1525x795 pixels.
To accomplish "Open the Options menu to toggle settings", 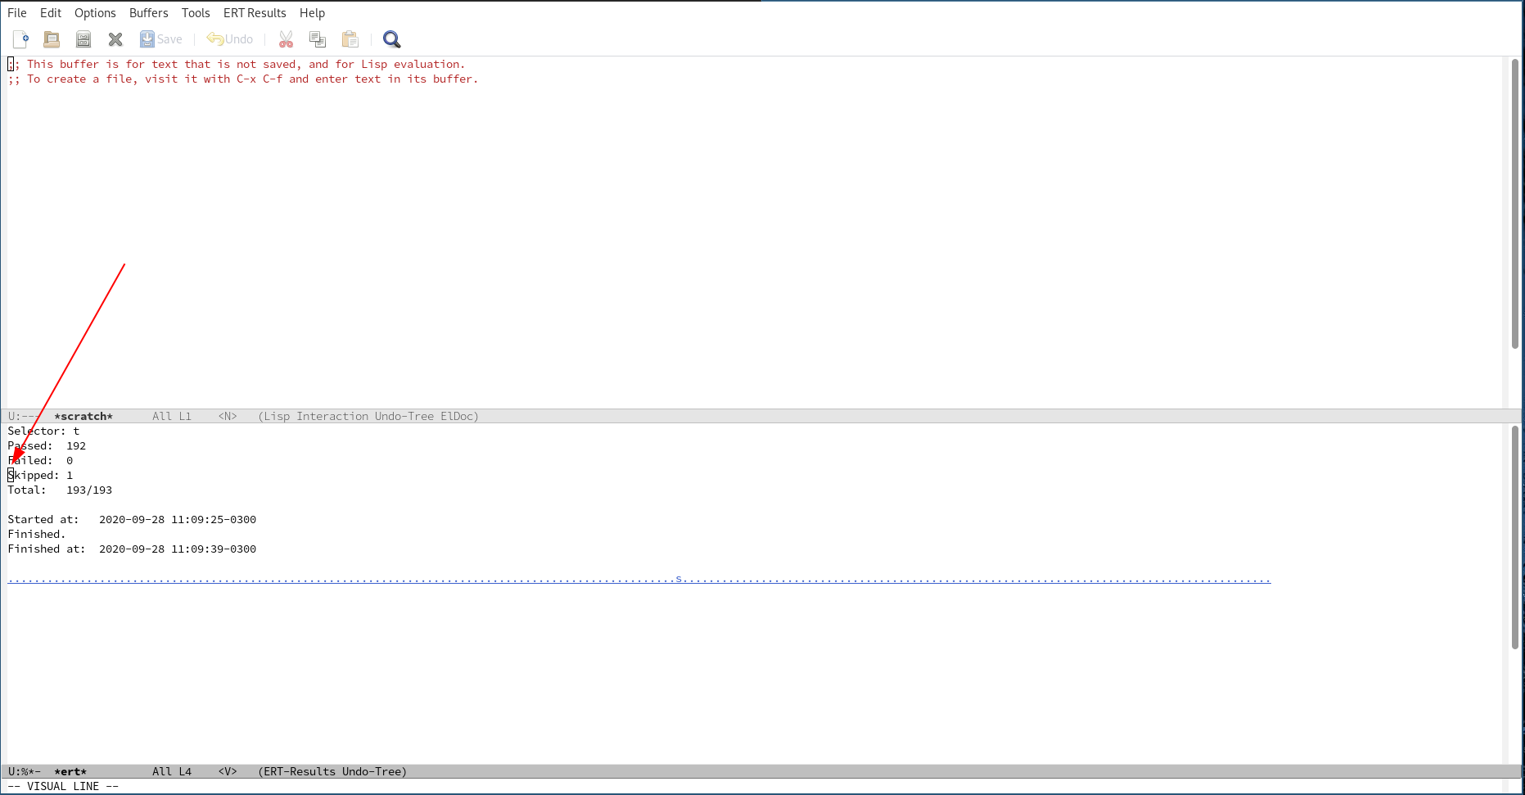I will tap(95, 12).
